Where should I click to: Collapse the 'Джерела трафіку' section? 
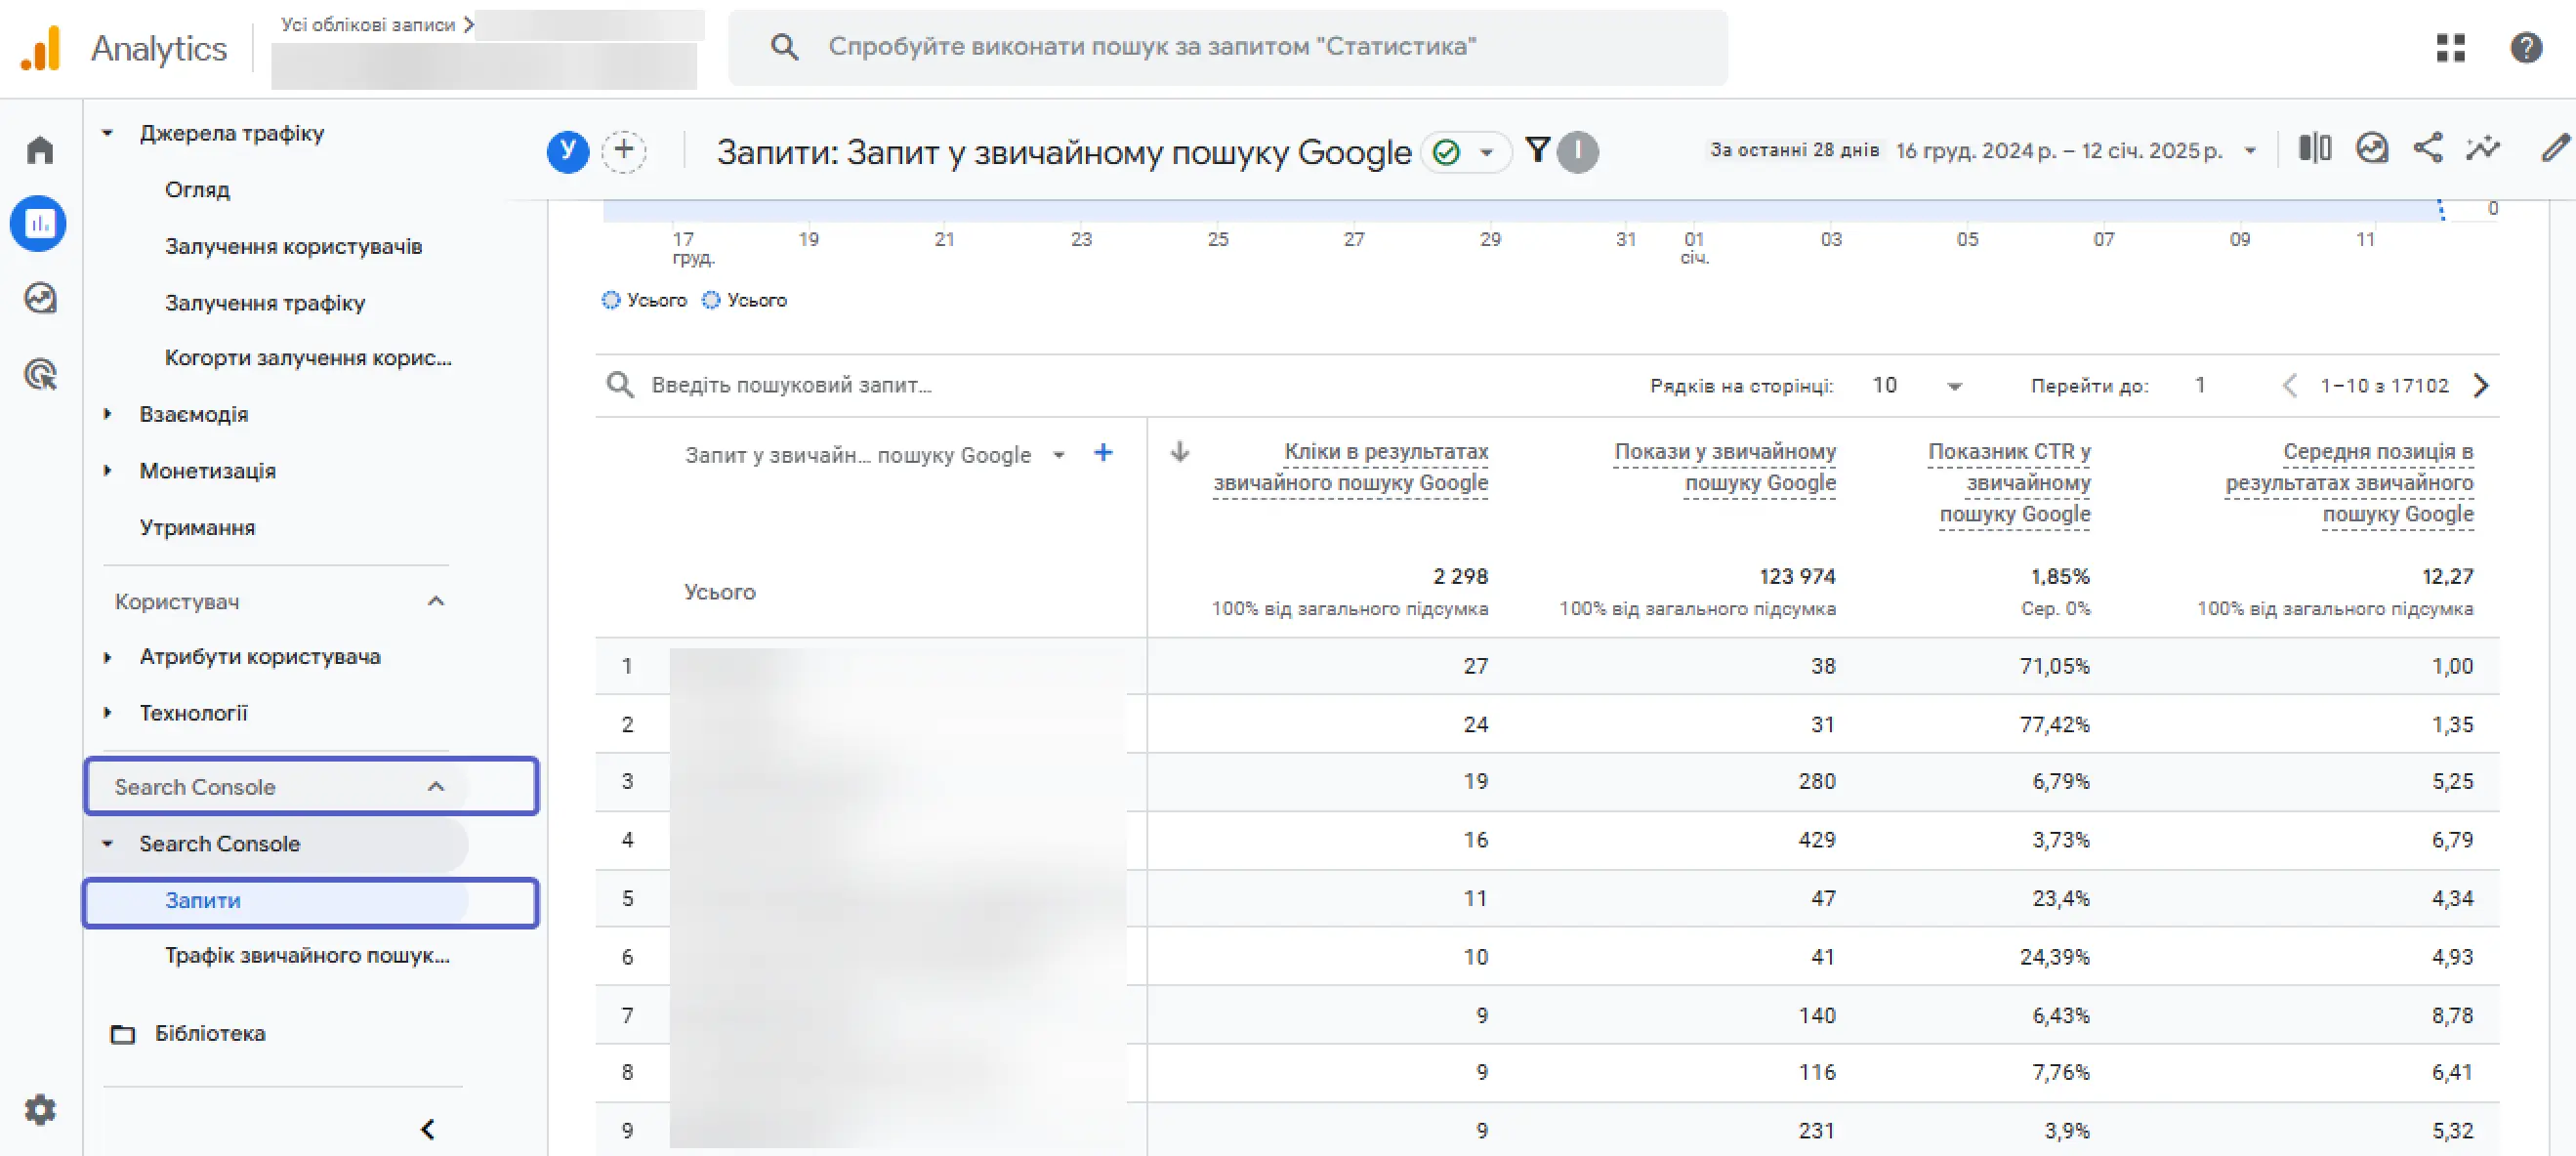(x=108, y=133)
